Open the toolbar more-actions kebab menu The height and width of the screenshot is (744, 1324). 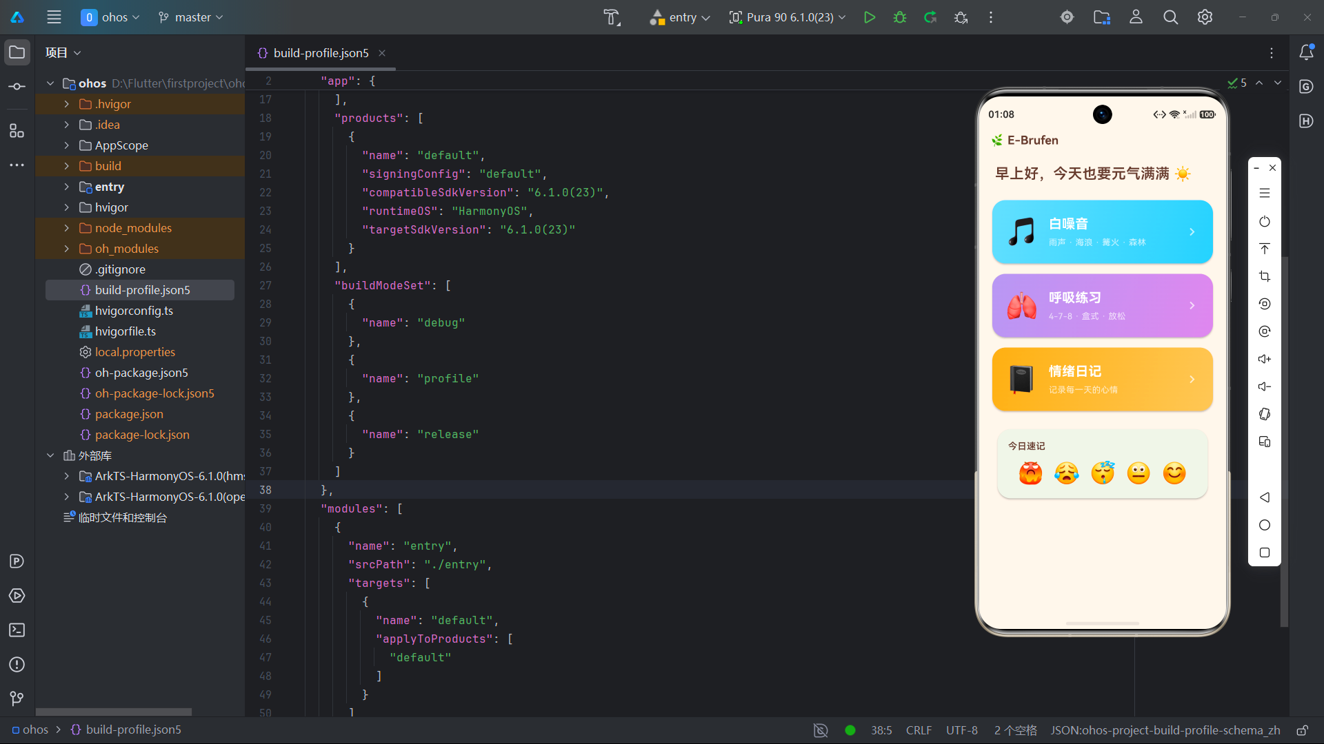[x=991, y=17]
